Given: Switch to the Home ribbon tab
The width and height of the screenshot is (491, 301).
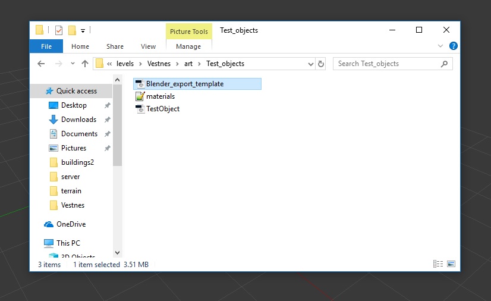Looking at the screenshot, I should point(80,46).
